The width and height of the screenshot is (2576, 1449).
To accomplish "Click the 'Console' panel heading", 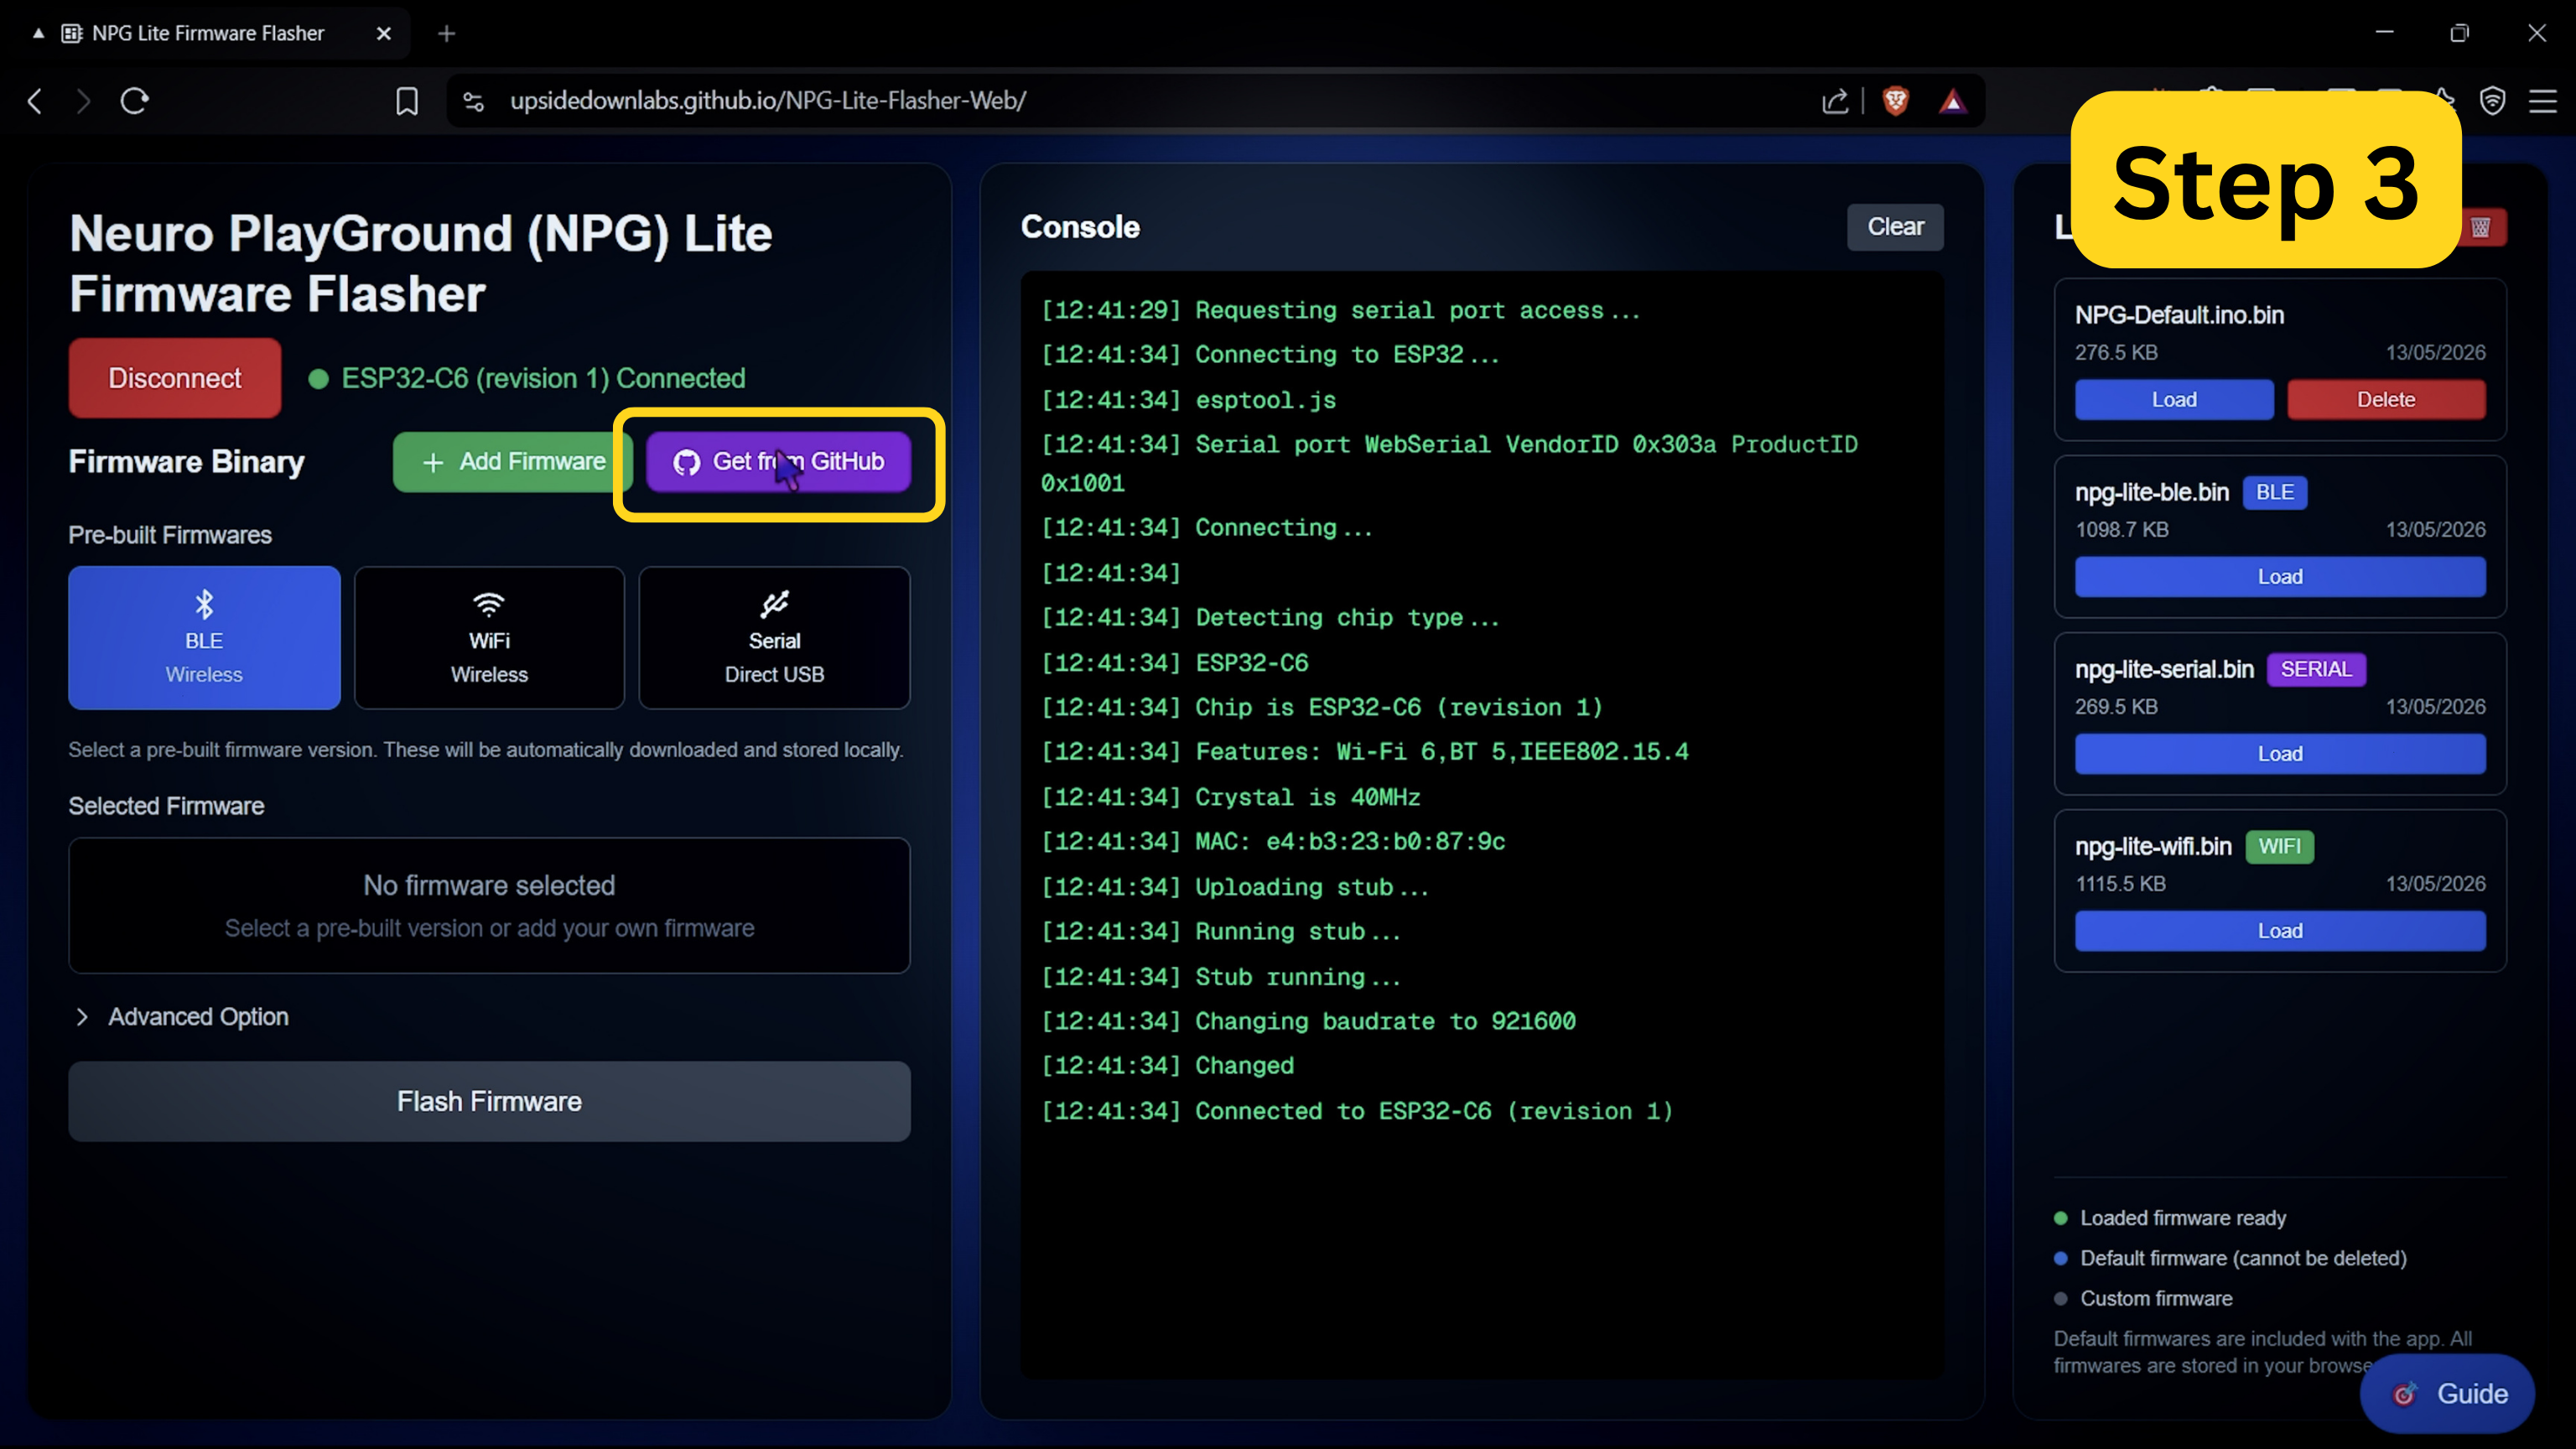I will pyautogui.click(x=1080, y=227).
